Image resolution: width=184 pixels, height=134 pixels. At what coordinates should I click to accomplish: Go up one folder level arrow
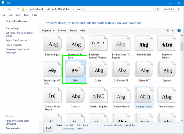coord(18,9)
